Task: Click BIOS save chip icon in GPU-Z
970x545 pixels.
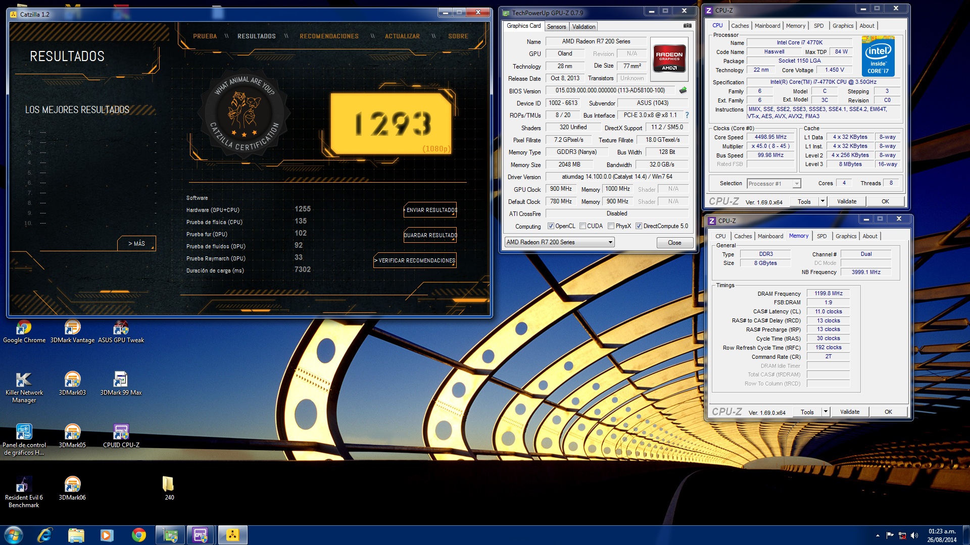Action: coord(683,90)
